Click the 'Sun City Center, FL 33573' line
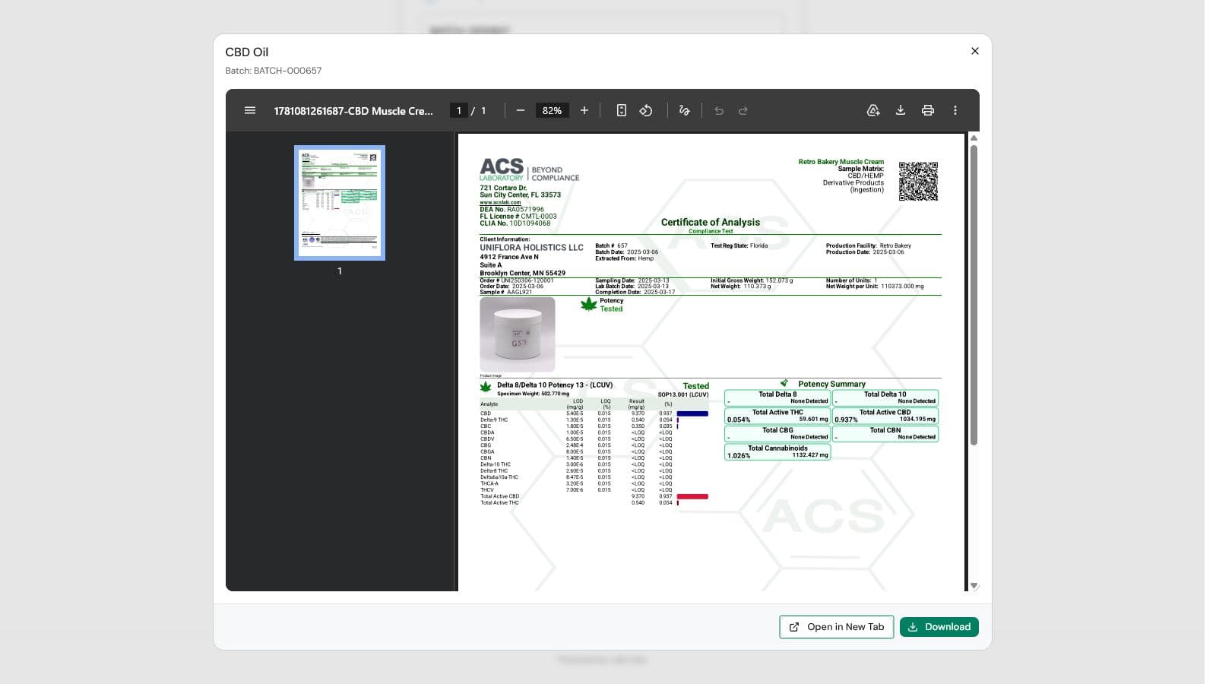1216x684 pixels. pos(521,195)
